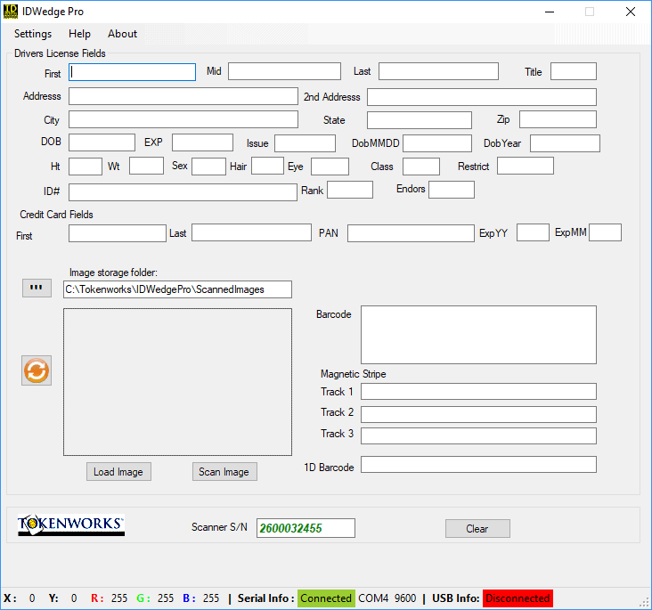Screen dimensions: 652x610
Task: Click the Serial Info label in status bar
Action: 266,598
